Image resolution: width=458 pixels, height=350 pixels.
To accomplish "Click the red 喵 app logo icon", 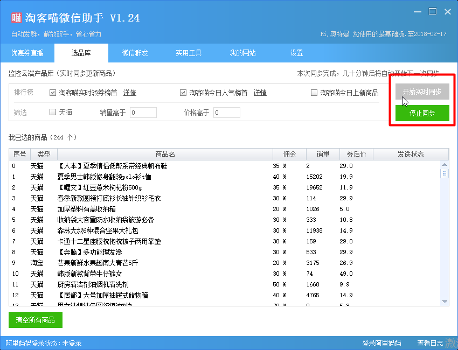I will (16, 18).
